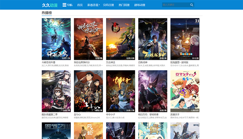
Task: Open the 完结日漫 nav item
Action: 108,5
